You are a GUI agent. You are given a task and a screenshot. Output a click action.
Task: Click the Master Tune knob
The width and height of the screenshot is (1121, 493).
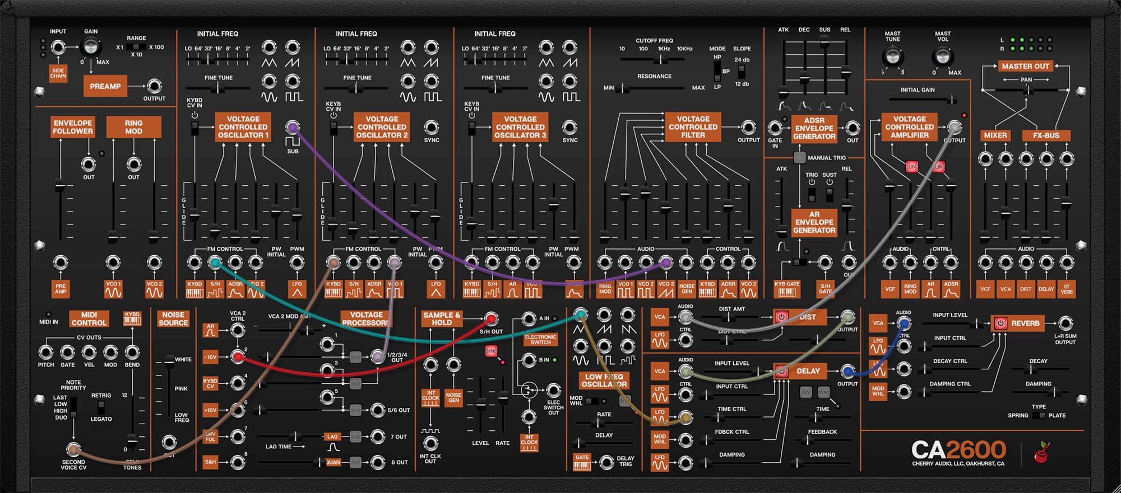tap(892, 57)
